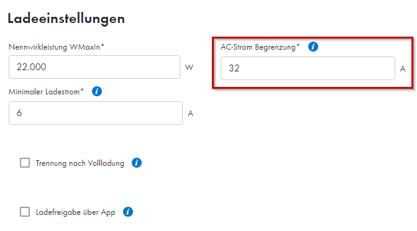Open info icon next to Ladefreigabe über App
417x231 pixels.
(x=128, y=212)
